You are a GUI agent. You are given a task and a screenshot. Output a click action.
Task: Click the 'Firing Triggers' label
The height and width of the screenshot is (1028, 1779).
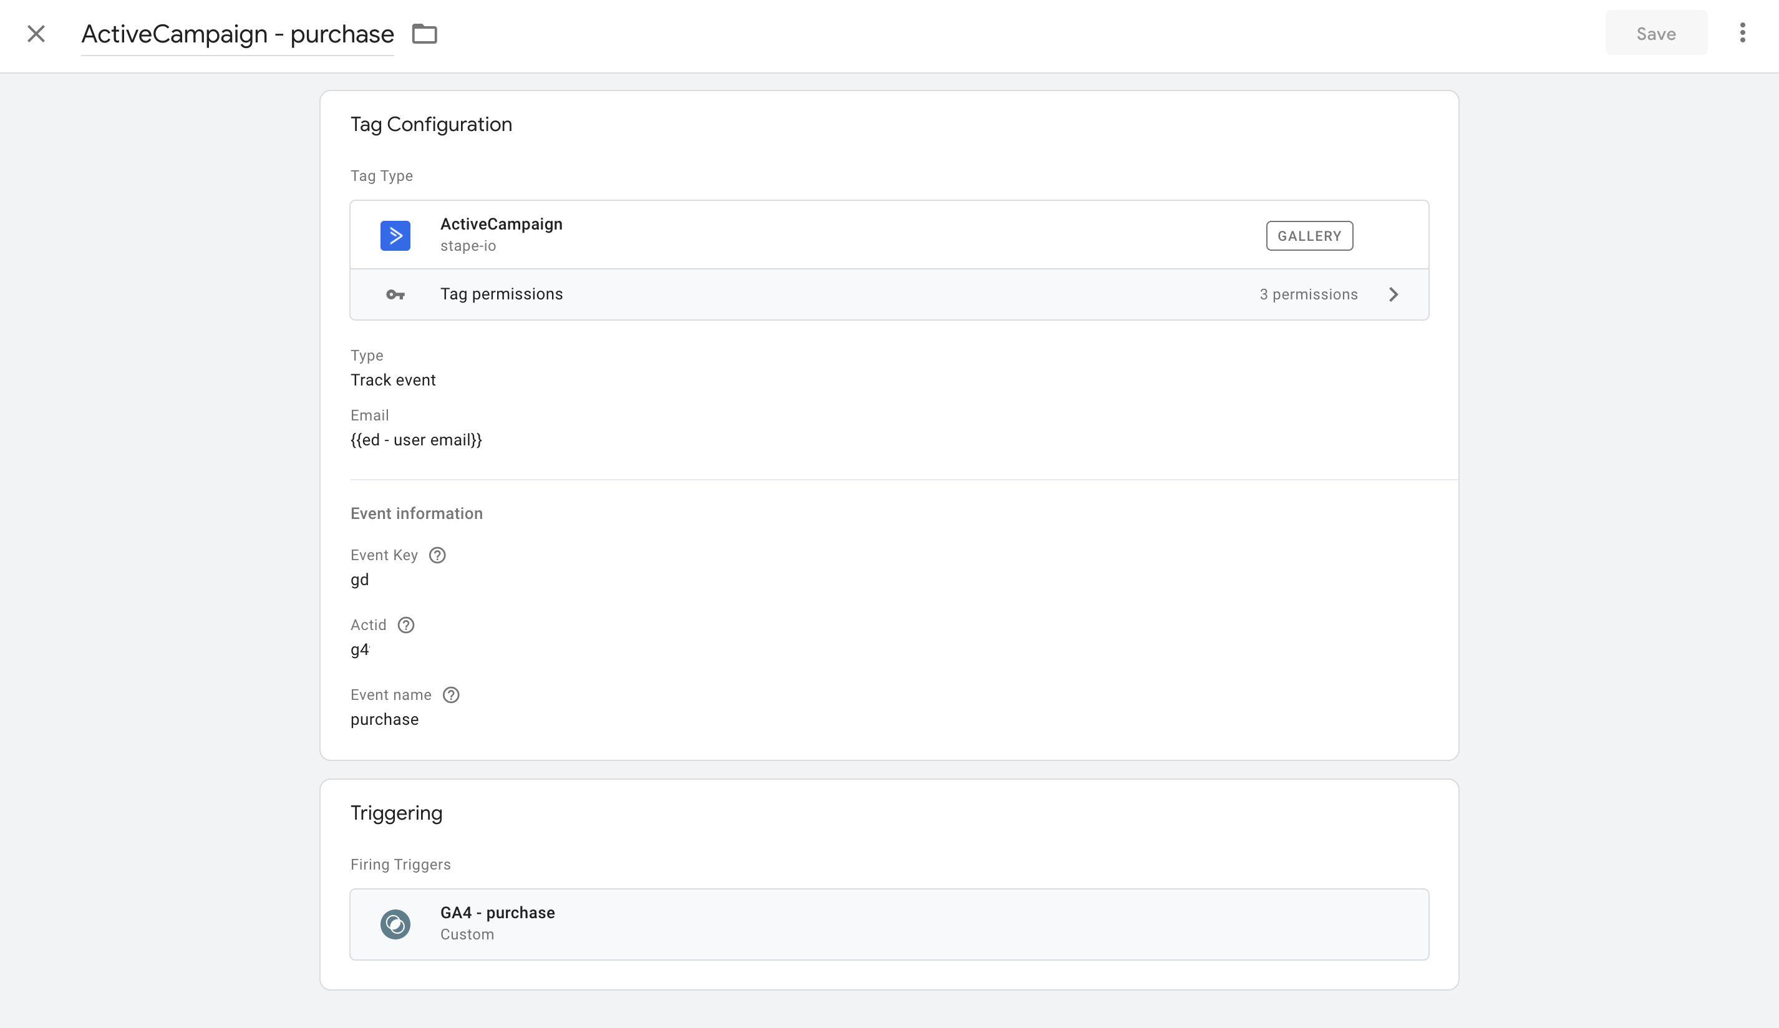tap(400, 864)
